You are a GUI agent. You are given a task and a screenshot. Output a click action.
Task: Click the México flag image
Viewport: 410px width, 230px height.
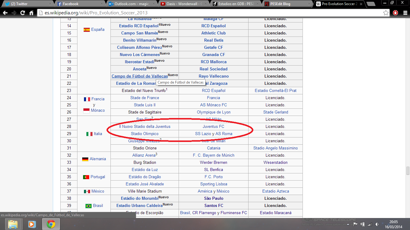point(87,191)
